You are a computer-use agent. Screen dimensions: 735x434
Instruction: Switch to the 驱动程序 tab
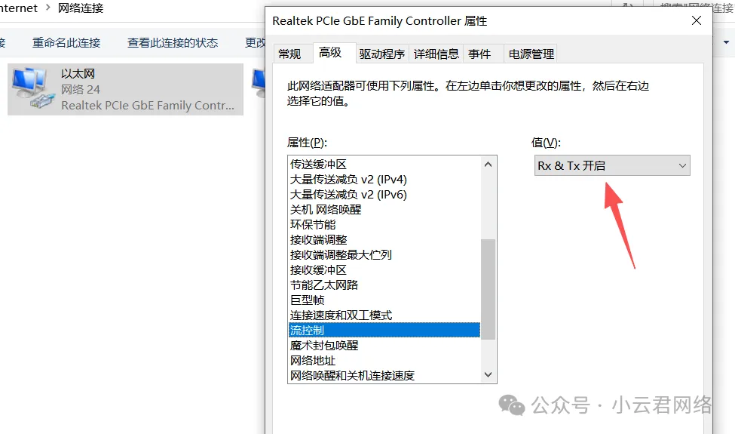(381, 54)
